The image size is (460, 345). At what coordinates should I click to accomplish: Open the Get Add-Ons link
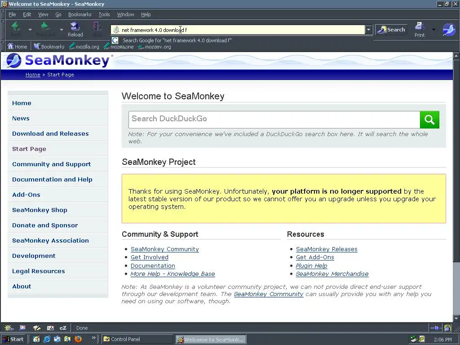click(x=315, y=257)
